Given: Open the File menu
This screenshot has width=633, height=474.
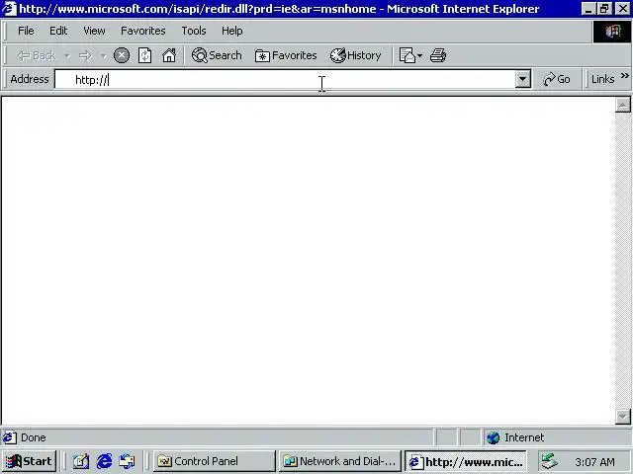Looking at the screenshot, I should pos(26,31).
